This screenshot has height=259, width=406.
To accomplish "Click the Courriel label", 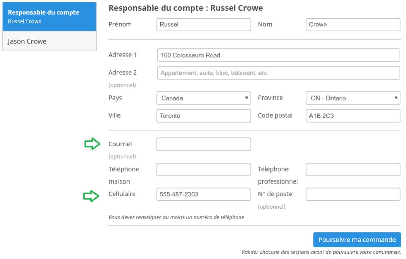I will coord(120,144).
